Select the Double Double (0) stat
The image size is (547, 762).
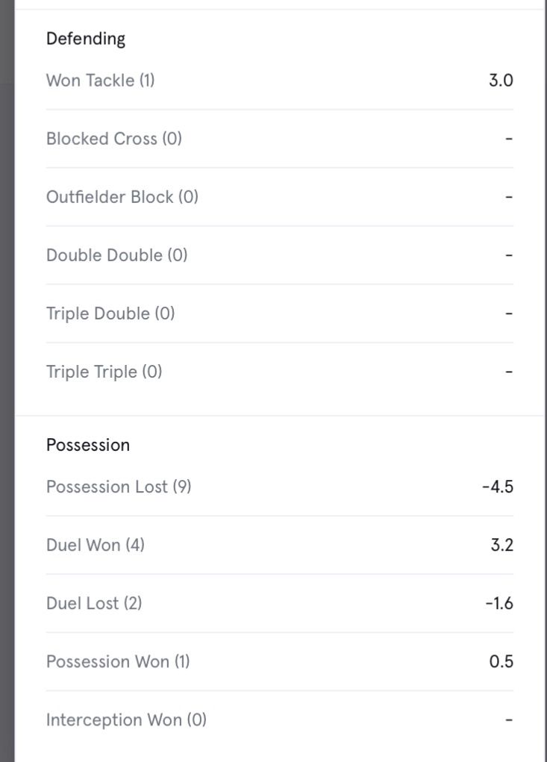(x=116, y=255)
